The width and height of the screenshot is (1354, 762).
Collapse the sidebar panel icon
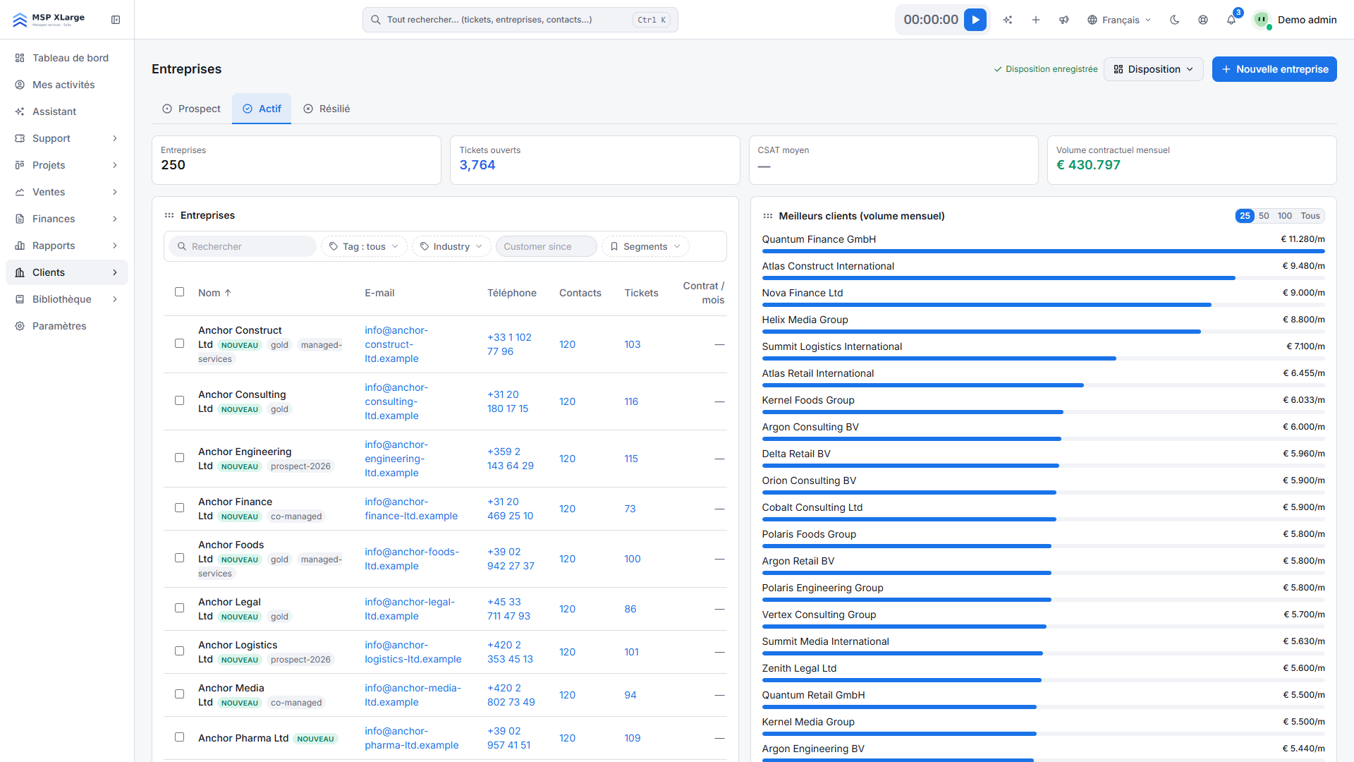[x=116, y=20]
